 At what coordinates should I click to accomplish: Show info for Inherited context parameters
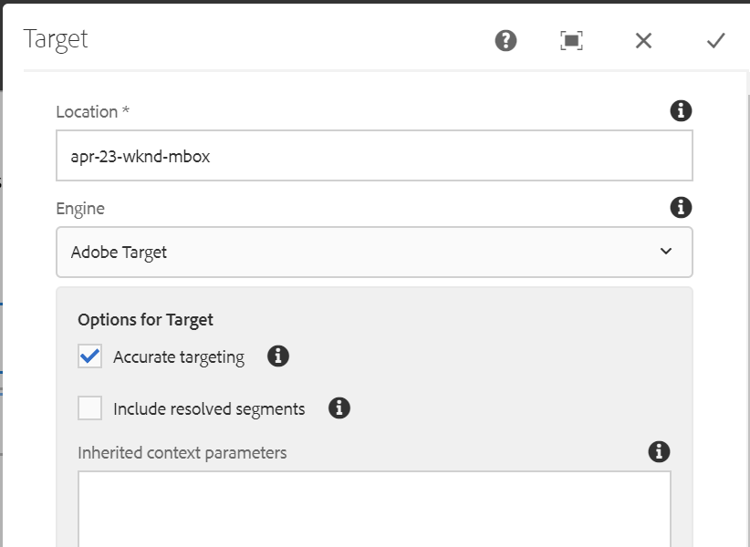[659, 451]
